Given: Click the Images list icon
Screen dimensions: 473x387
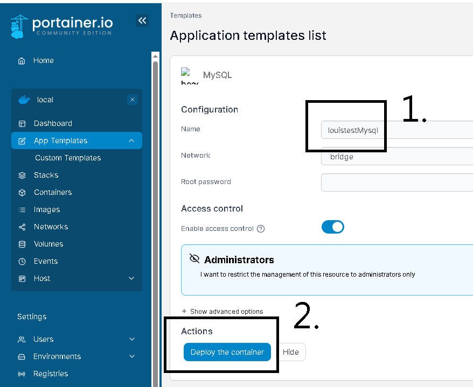Looking at the screenshot, I should coord(22,209).
